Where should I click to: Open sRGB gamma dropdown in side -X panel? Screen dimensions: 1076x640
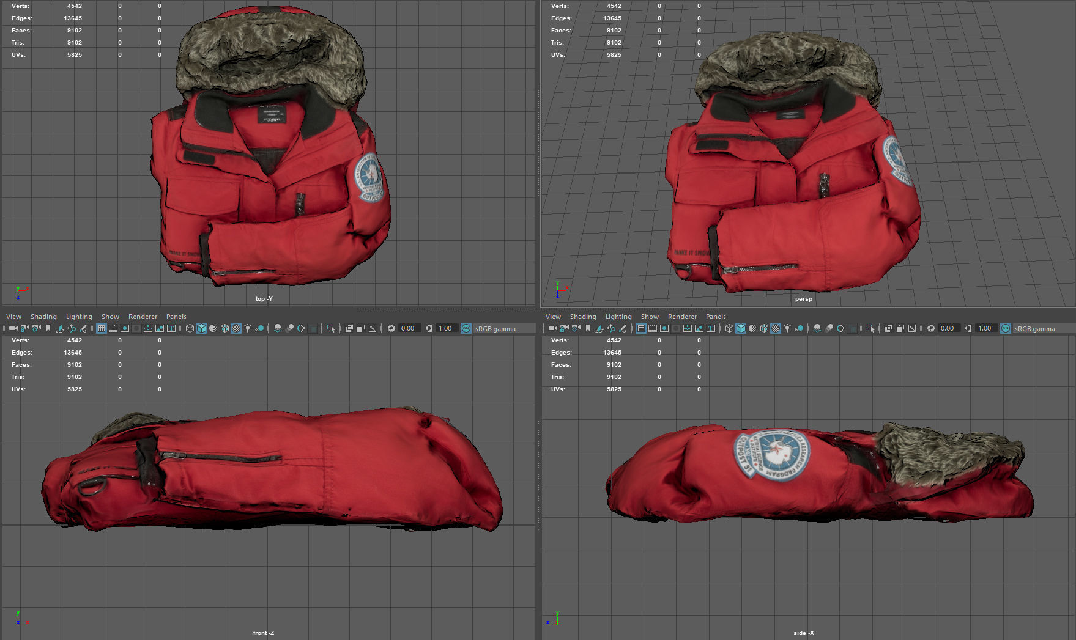coord(1044,328)
